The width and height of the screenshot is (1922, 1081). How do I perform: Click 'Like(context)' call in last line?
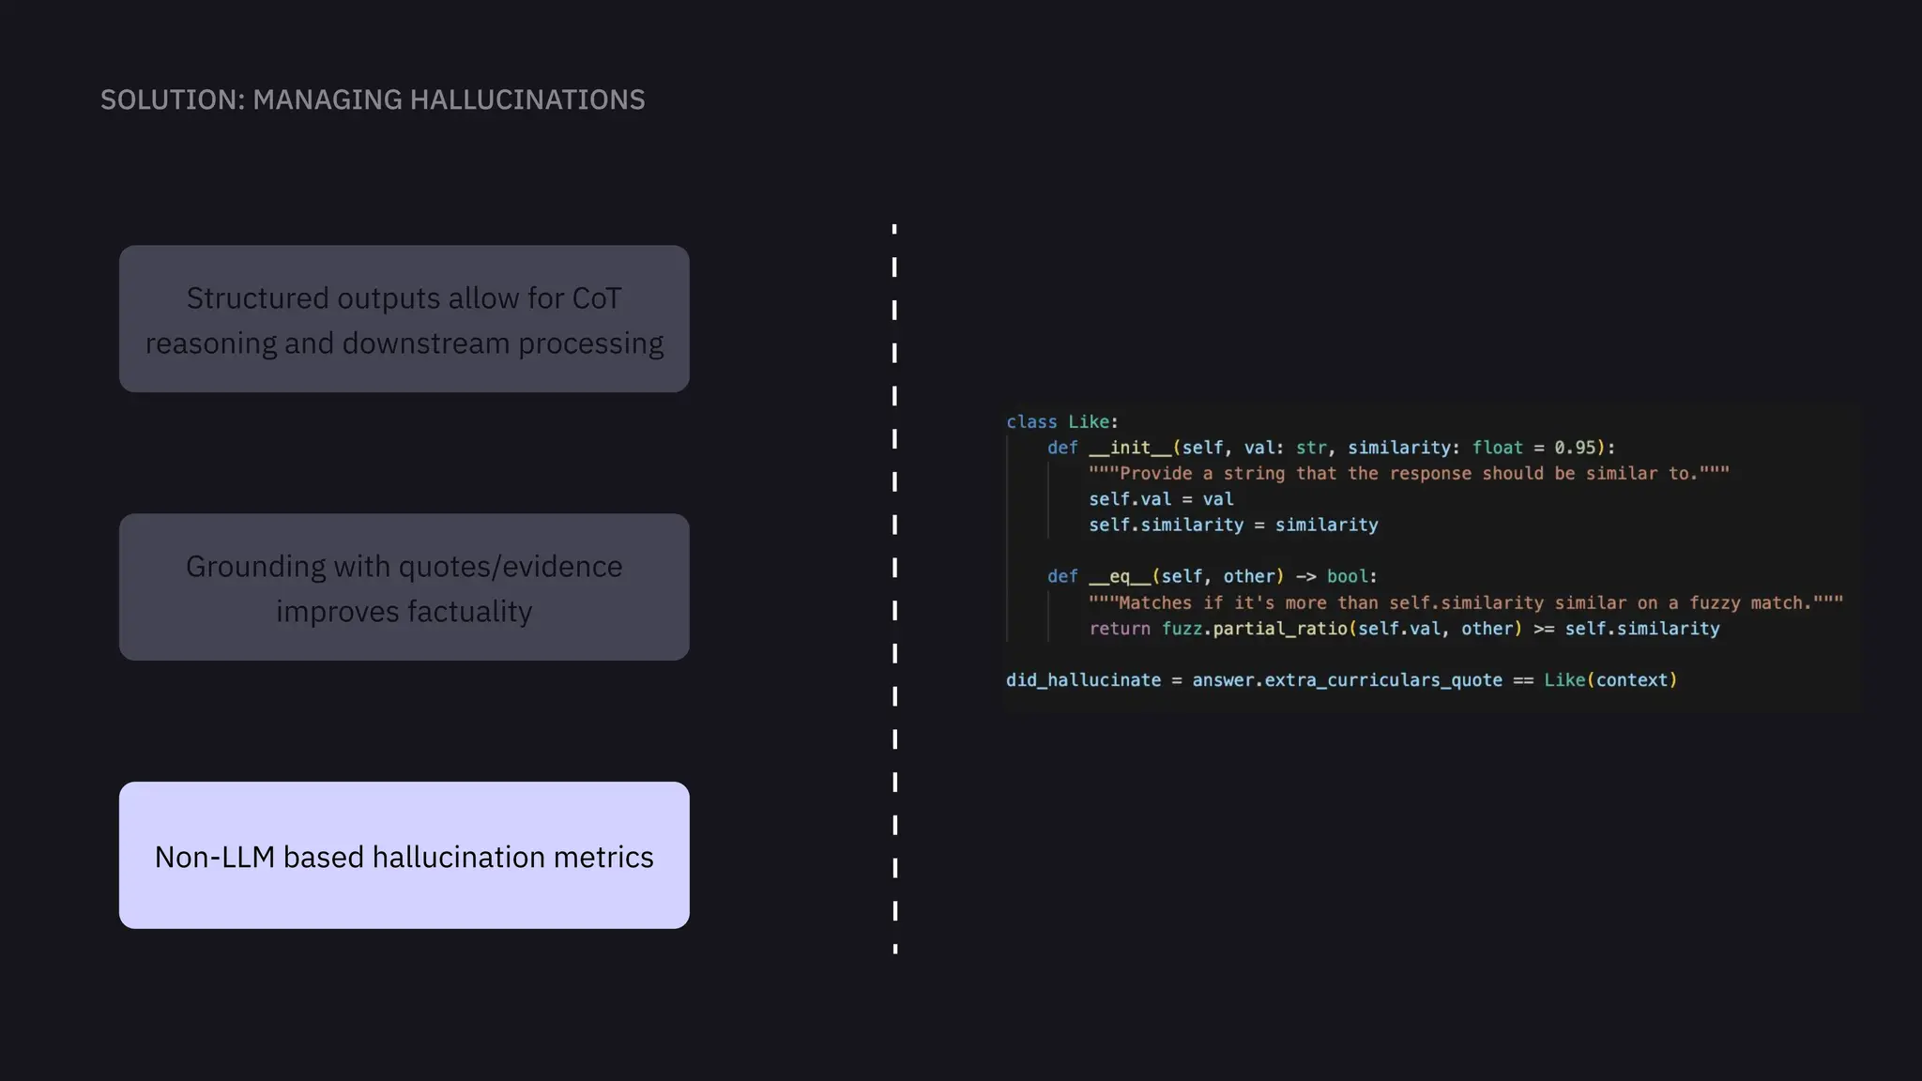coord(1609,680)
